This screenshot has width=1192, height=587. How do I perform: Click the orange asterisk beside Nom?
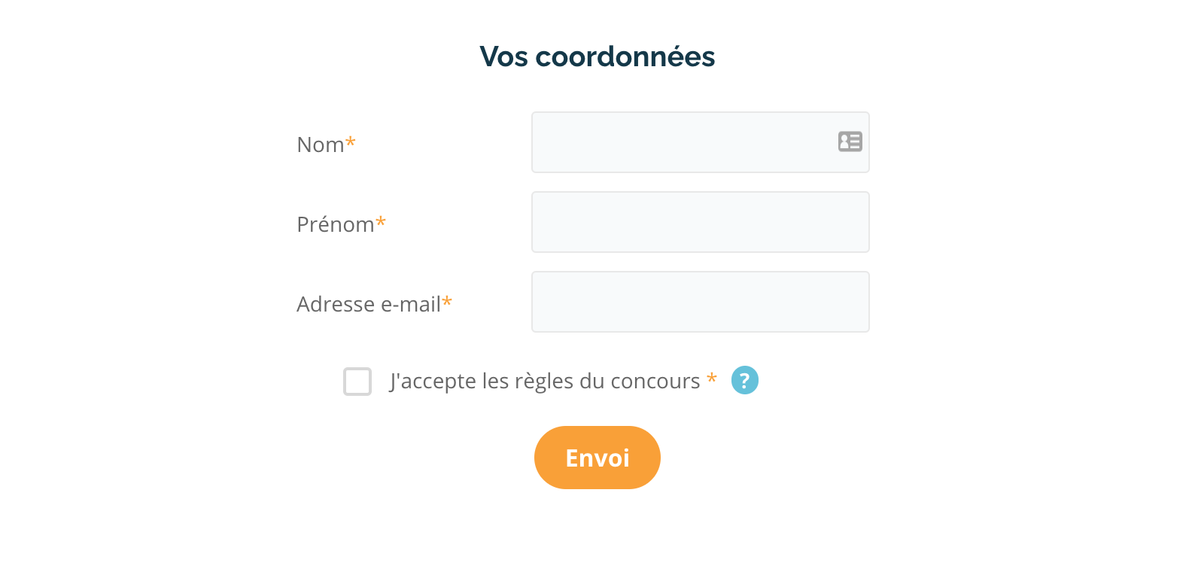[351, 141]
